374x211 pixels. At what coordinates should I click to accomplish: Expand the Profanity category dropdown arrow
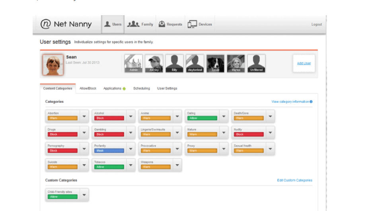131,149
